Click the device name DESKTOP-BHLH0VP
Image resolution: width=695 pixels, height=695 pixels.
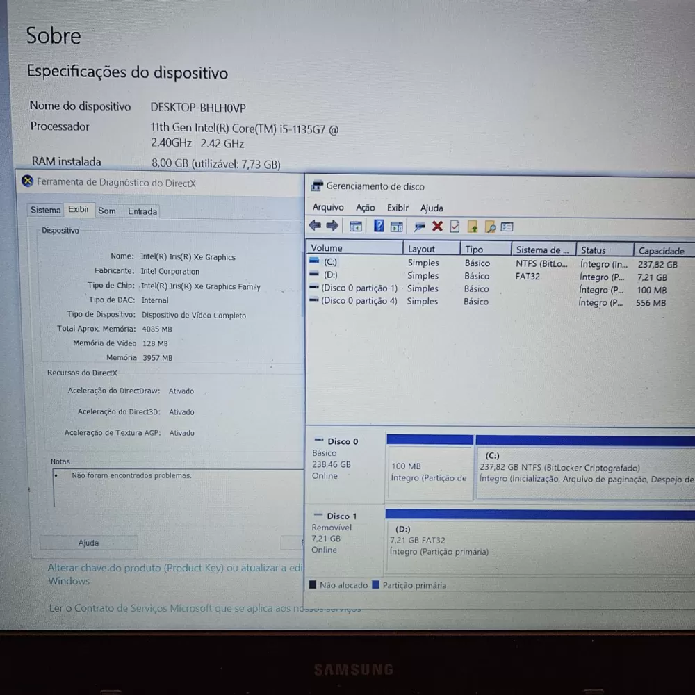(x=197, y=107)
